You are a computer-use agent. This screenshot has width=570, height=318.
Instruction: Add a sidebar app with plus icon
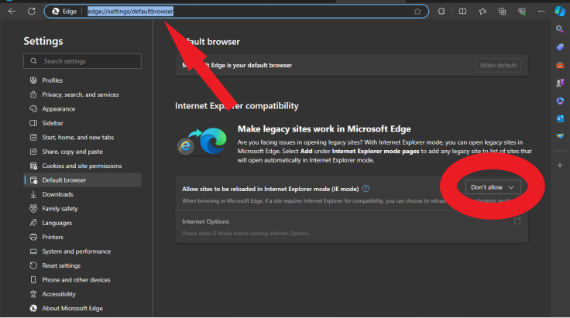(x=560, y=165)
